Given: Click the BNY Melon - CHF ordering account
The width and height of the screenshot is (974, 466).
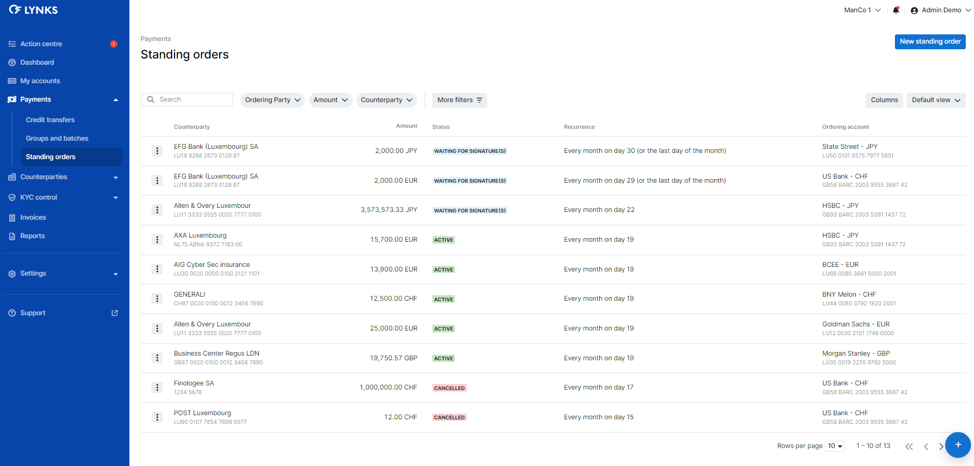Looking at the screenshot, I should pos(849,295).
